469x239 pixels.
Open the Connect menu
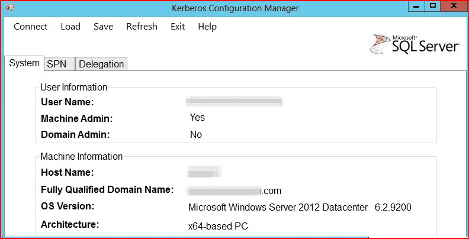click(31, 27)
